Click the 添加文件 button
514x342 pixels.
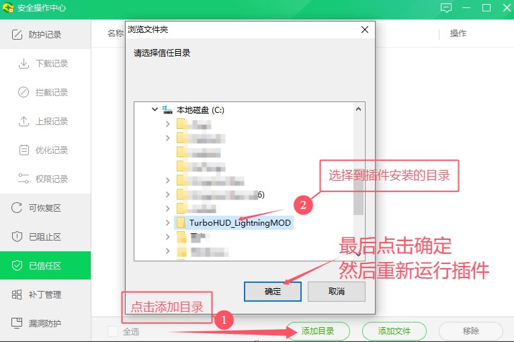[394, 331]
